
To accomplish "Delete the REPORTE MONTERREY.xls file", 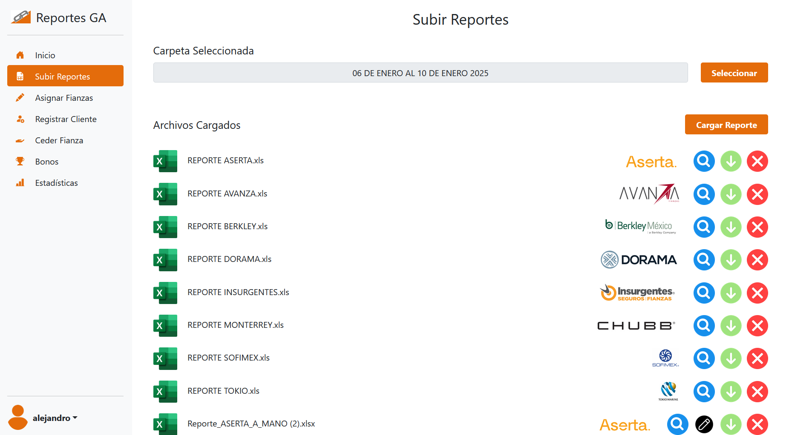I will pyautogui.click(x=757, y=326).
